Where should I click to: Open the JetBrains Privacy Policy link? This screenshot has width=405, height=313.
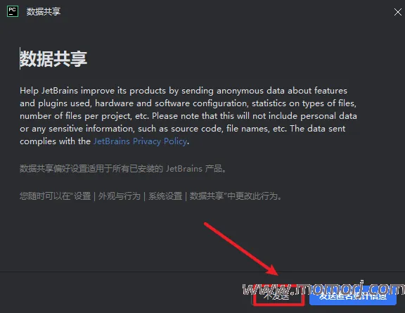[x=140, y=141]
